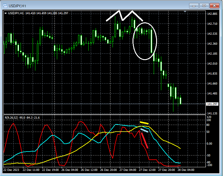Open the dropdown triangle beside USDJPY,H1 label

click(x=5, y=13)
